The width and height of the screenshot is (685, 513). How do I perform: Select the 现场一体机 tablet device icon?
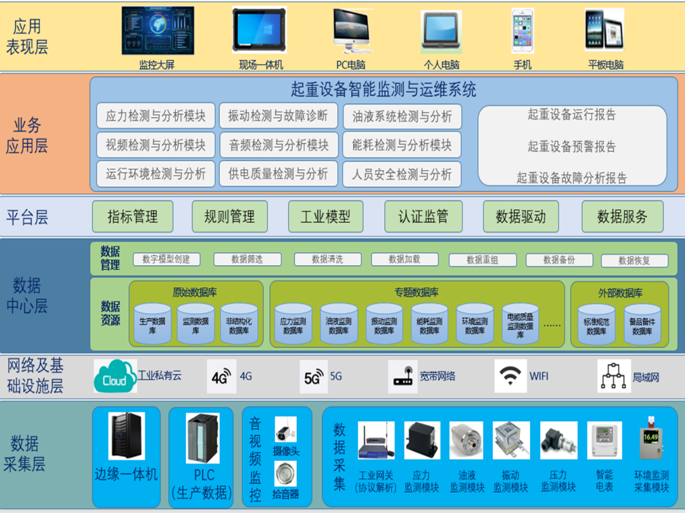click(x=260, y=32)
